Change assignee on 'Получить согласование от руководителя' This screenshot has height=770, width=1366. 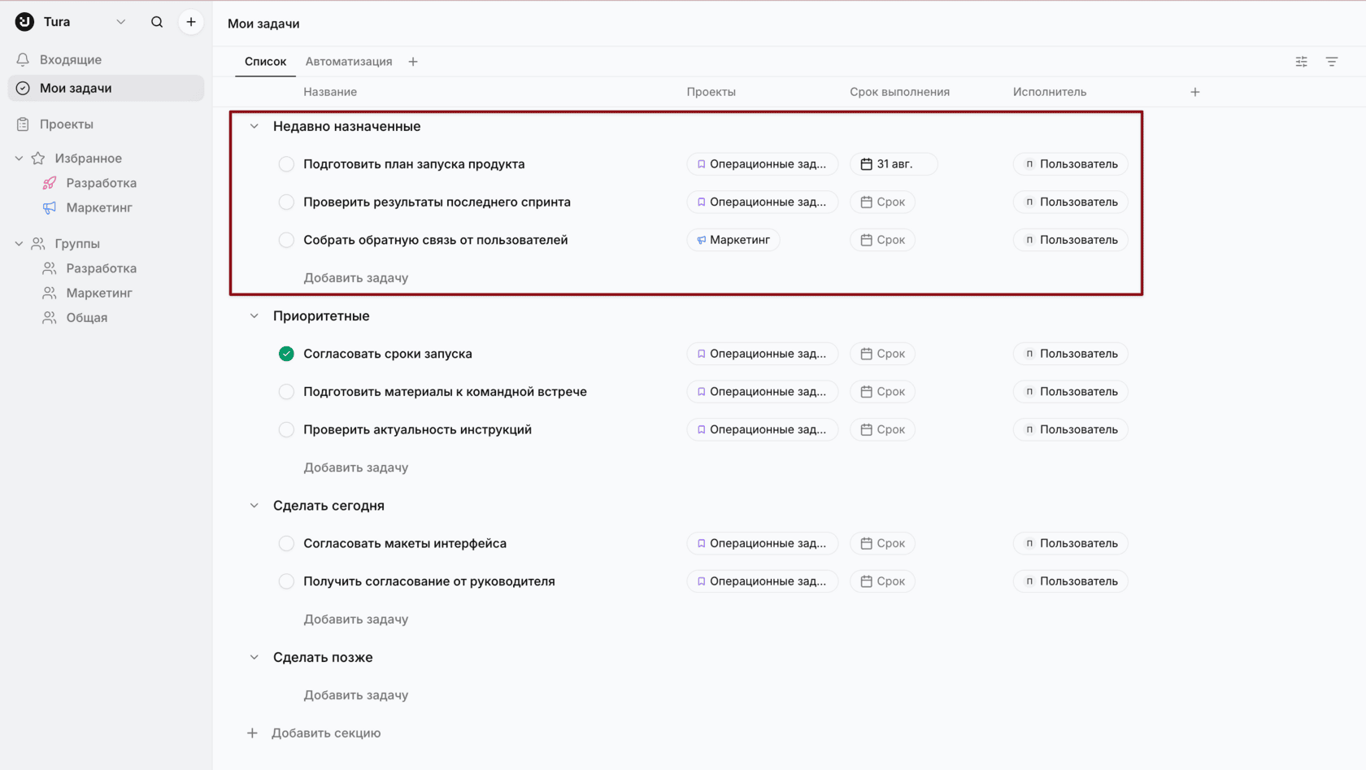(1071, 581)
